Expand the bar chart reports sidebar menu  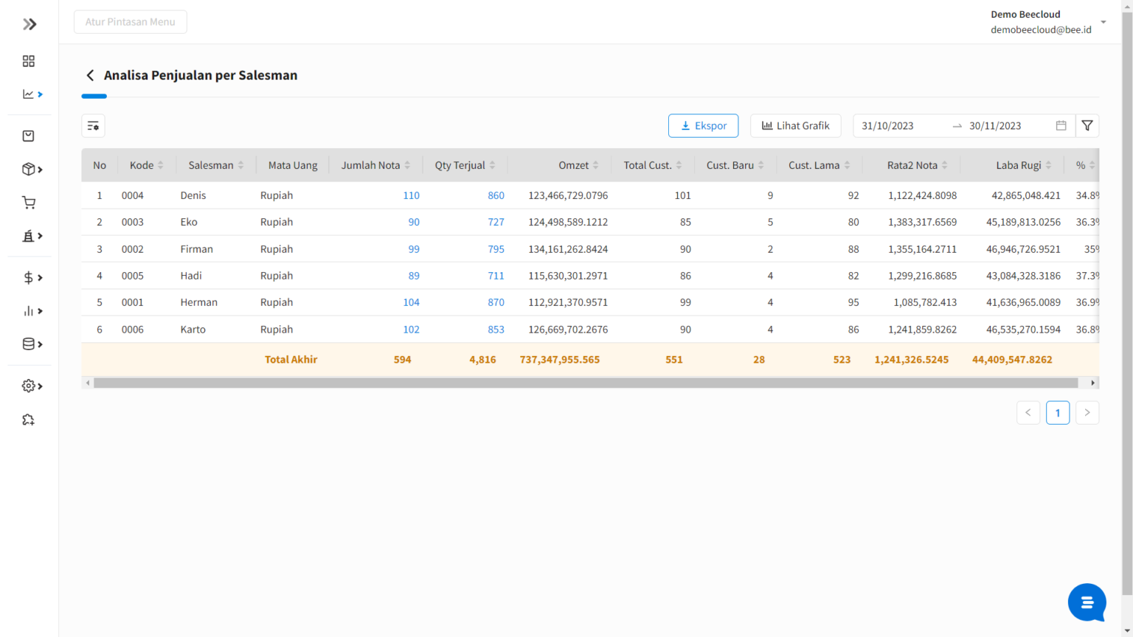coord(30,311)
